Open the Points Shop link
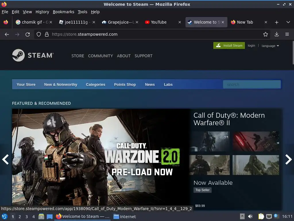 (x=125, y=84)
